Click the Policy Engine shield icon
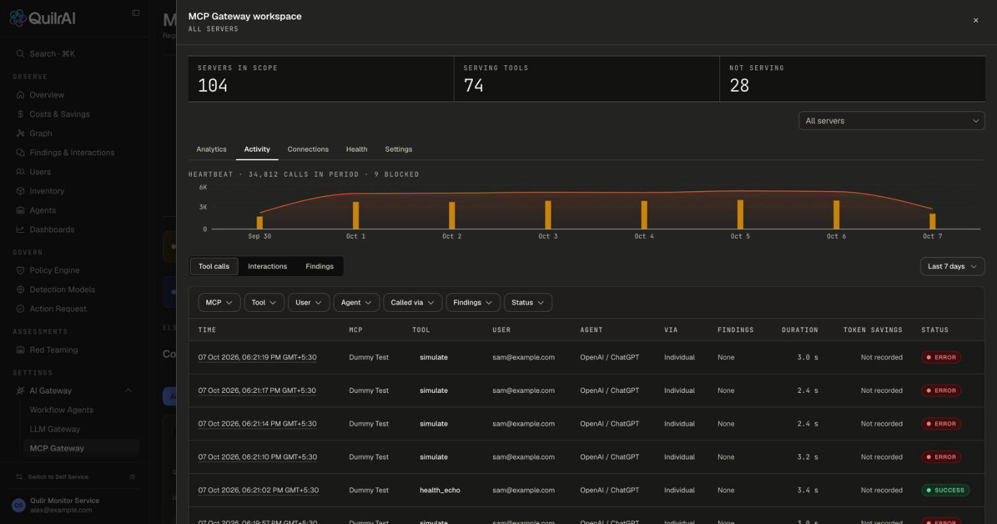This screenshot has width=997, height=524. click(20, 270)
